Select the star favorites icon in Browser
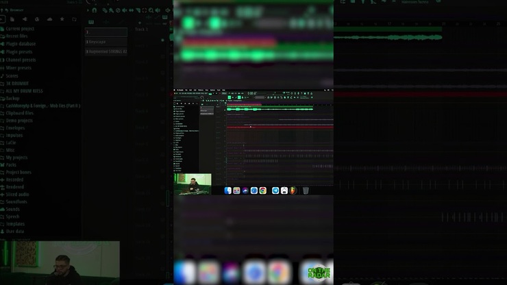 click(62, 19)
